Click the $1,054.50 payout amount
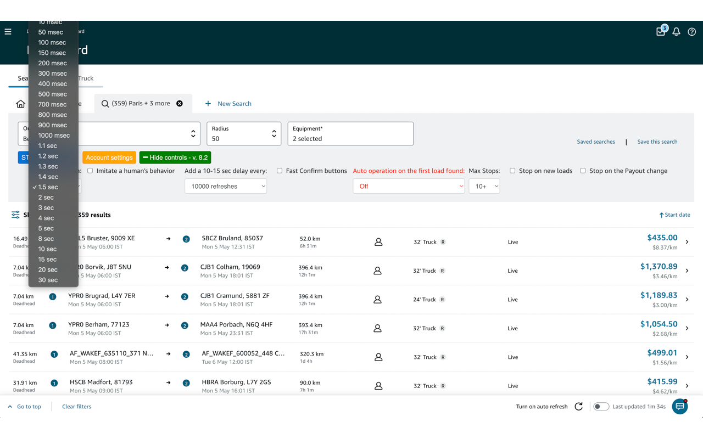Viewport: 703px width, 439px height. pyautogui.click(x=659, y=324)
